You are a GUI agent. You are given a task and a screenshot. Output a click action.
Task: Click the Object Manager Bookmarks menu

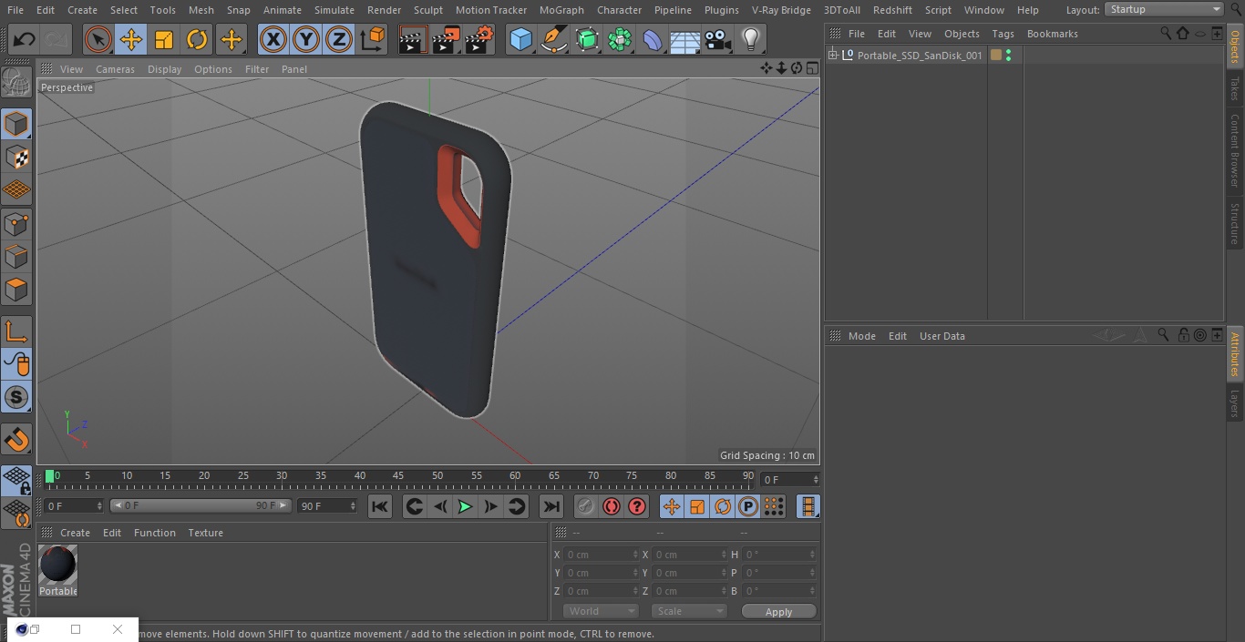click(x=1052, y=34)
